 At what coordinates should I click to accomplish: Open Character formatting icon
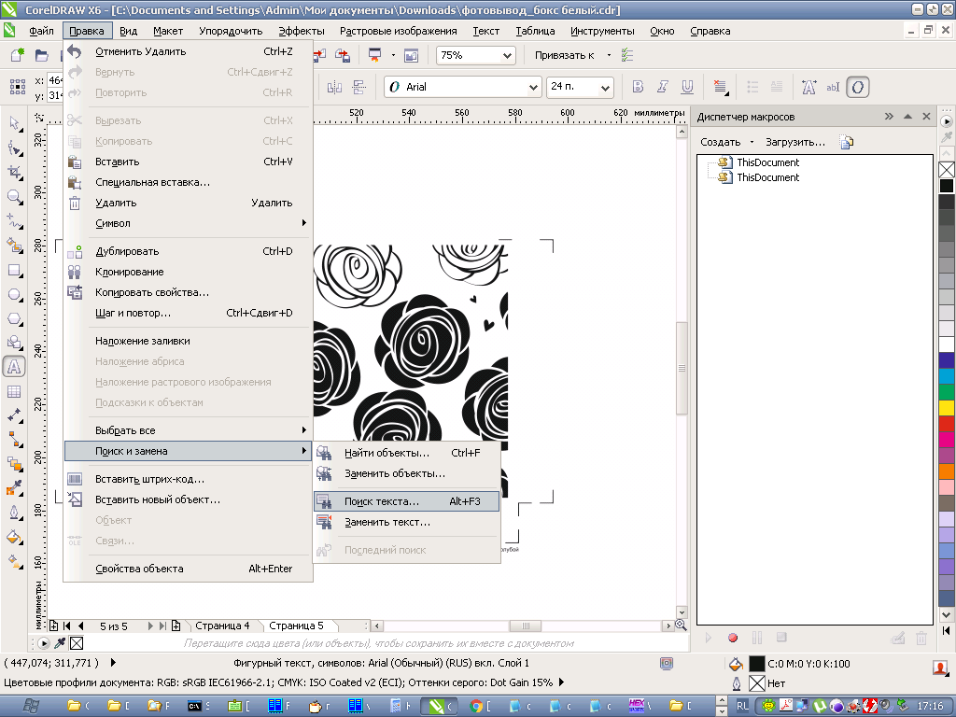coord(808,87)
